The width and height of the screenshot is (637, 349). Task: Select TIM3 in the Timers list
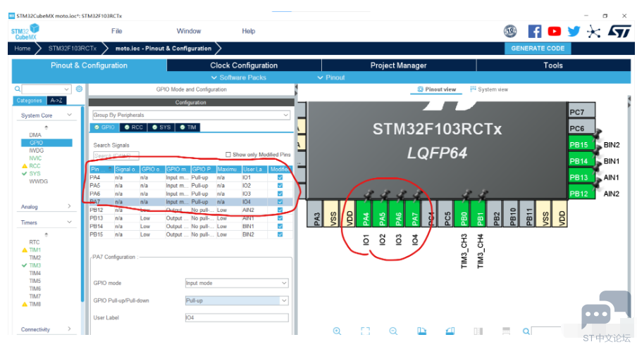pos(35,265)
